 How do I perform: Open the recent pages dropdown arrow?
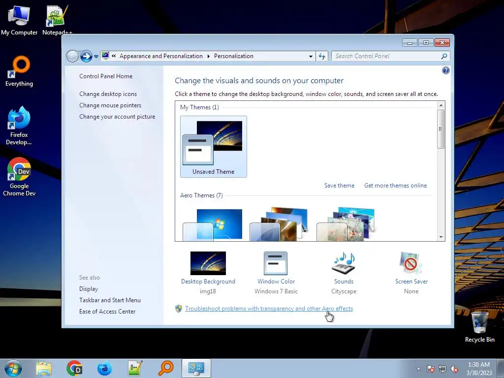point(96,57)
